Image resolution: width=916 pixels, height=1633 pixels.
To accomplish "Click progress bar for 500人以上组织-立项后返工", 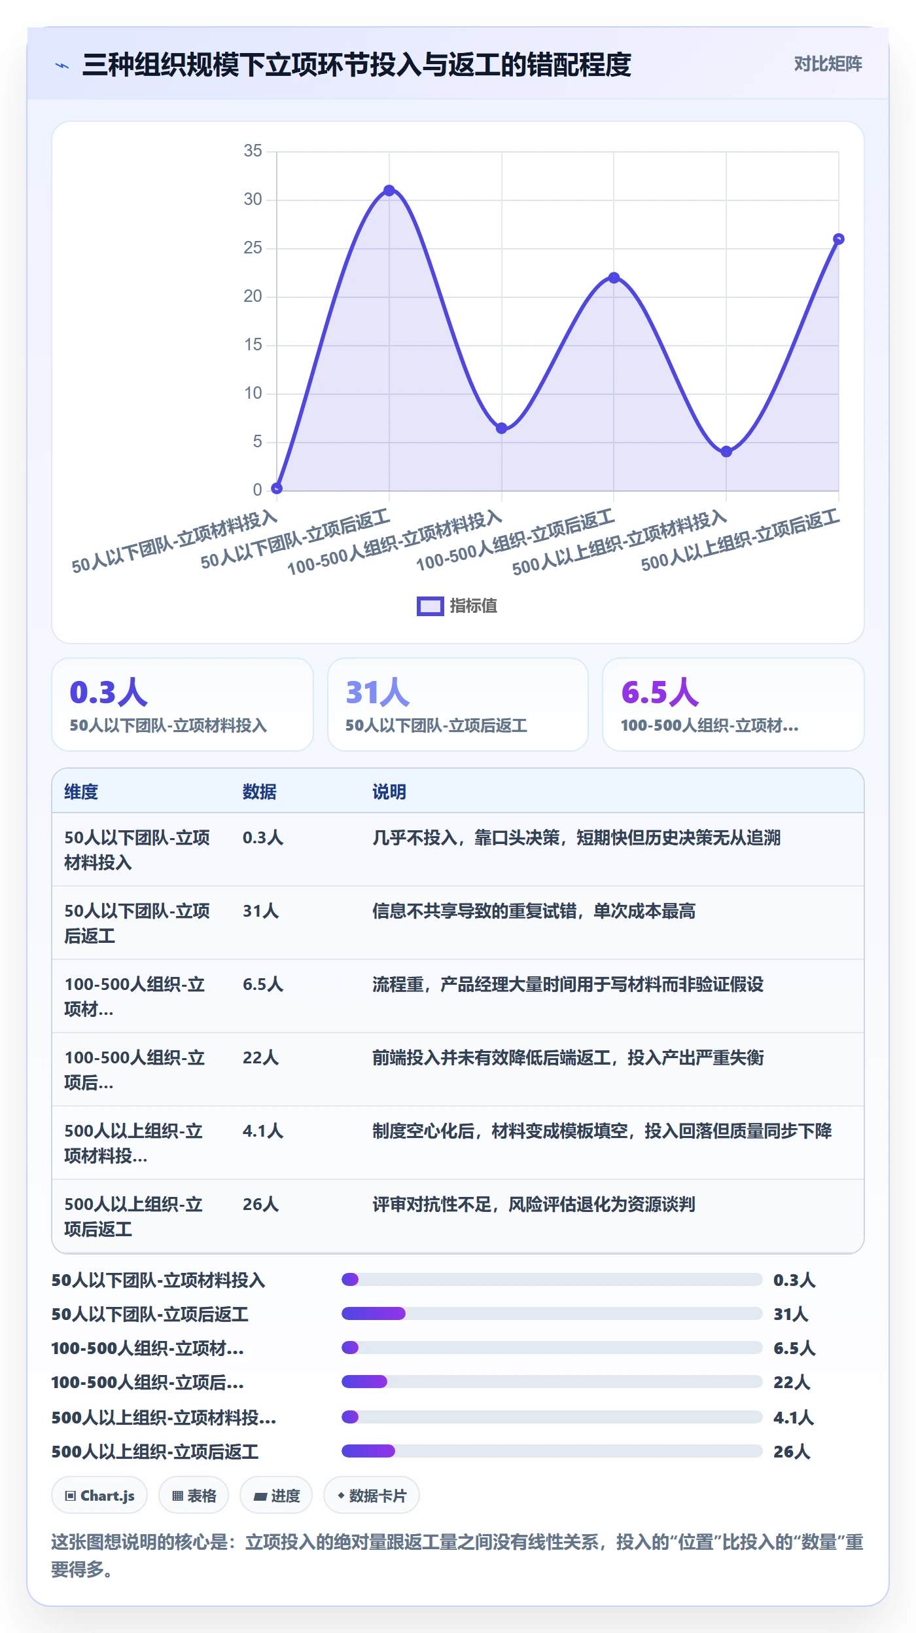I will click(552, 1451).
